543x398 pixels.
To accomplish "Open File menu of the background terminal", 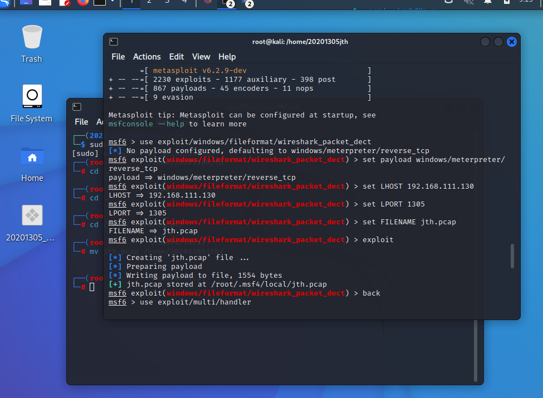I will pyautogui.click(x=81, y=122).
